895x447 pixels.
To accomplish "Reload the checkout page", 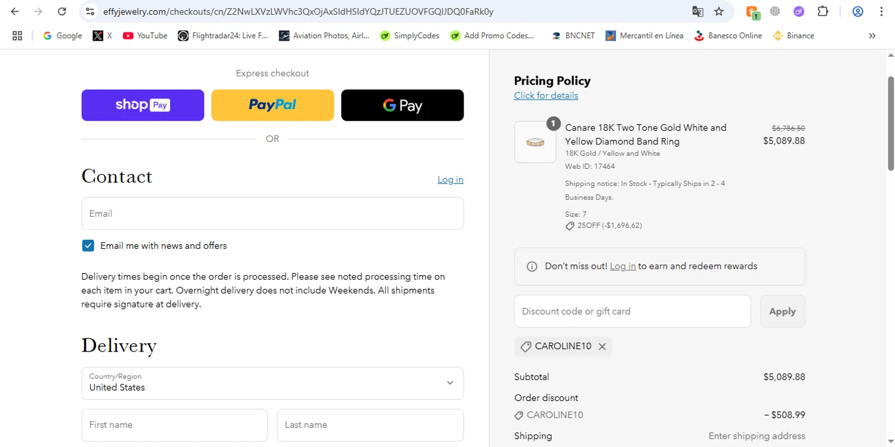I will tap(62, 11).
